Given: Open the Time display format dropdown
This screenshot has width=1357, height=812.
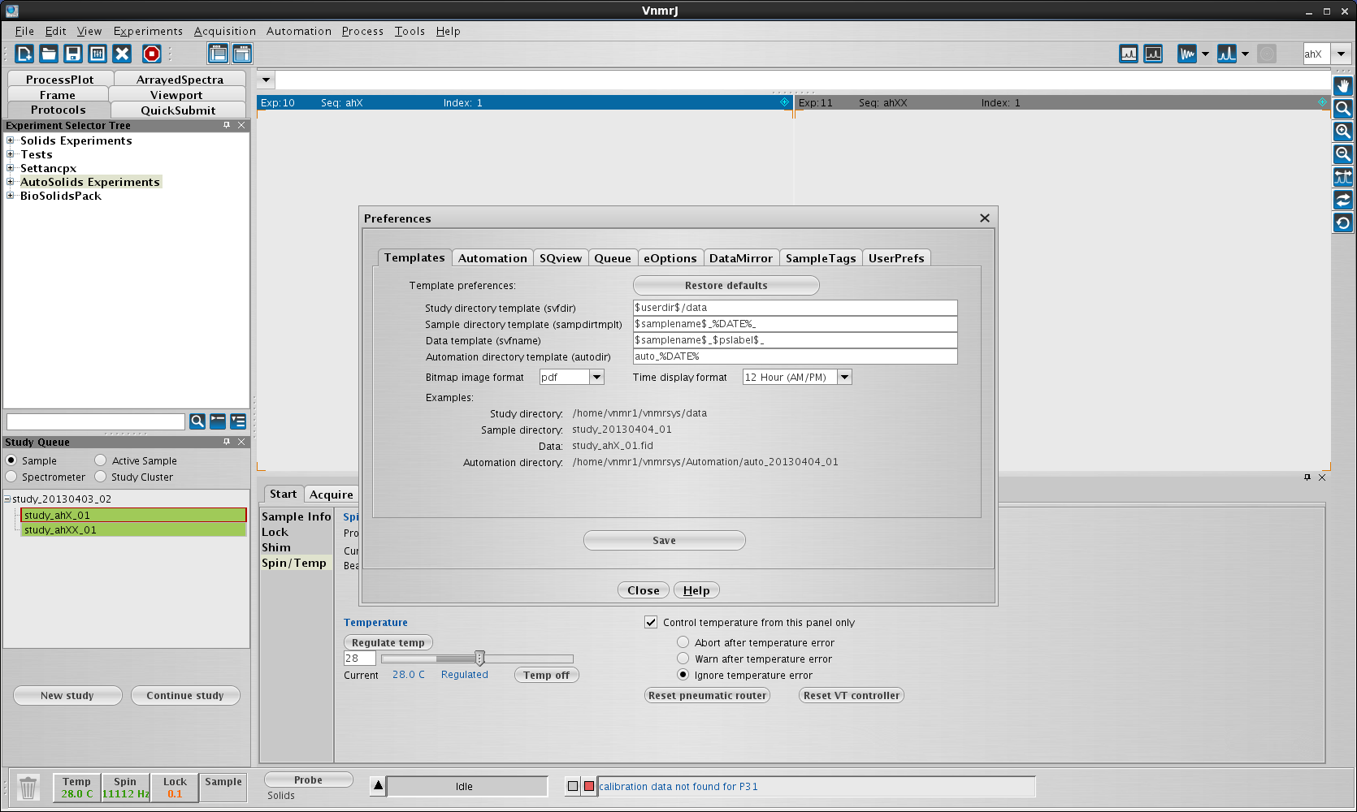Looking at the screenshot, I should click(x=845, y=377).
